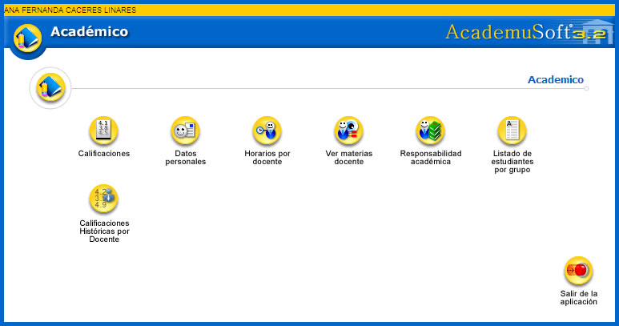
Task: Click the book icon beside the section line
Action: tap(50, 87)
